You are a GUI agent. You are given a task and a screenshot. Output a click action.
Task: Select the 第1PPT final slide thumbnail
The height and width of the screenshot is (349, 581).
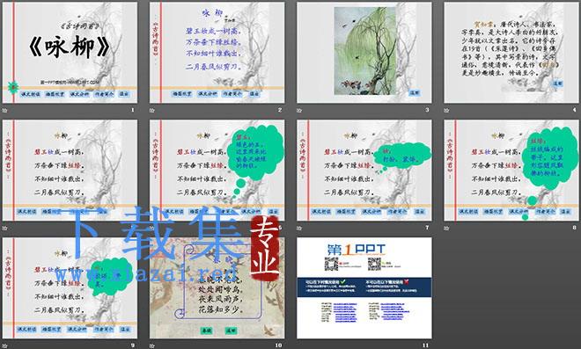(x=364, y=288)
